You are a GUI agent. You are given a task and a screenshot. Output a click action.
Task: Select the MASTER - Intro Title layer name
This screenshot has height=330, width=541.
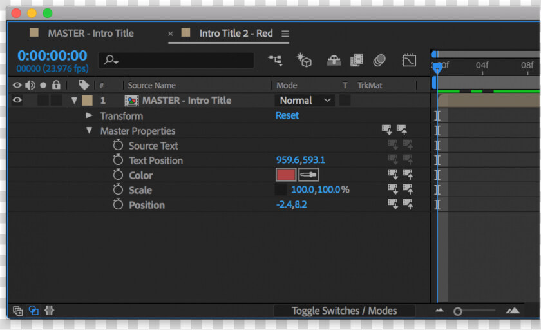(x=187, y=101)
